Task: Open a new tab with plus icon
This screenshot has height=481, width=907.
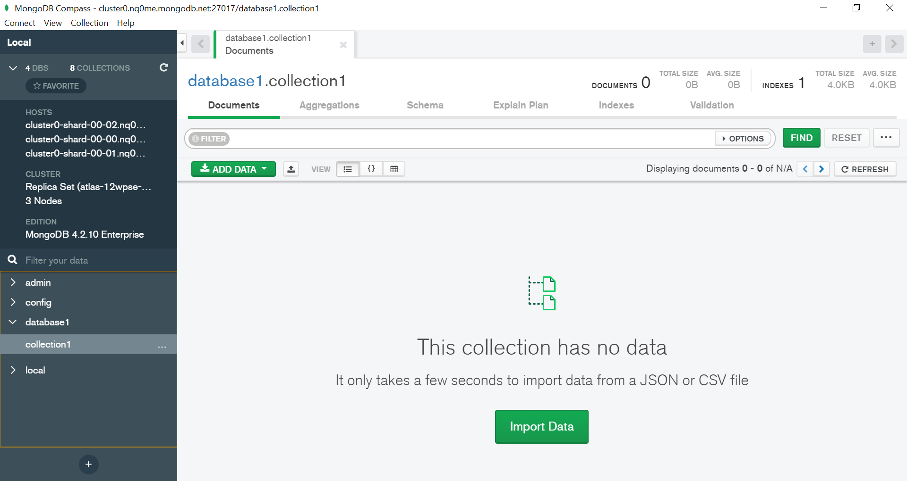Action: (x=872, y=44)
